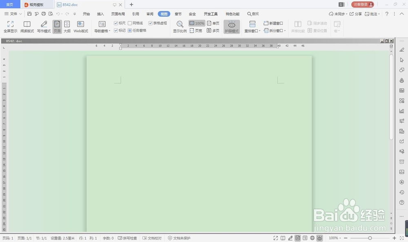Click the 查找 search button
The width and height of the screenshot is (408, 242).
253,14
